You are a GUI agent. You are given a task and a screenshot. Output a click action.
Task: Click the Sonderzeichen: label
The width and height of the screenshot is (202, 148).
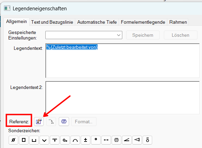coord(24,130)
